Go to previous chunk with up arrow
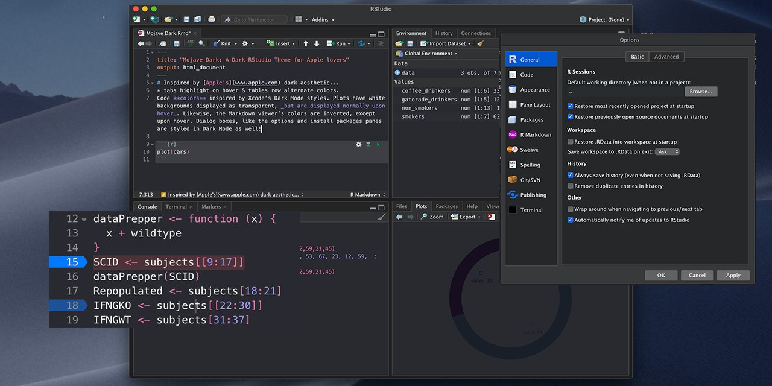Image resolution: width=772 pixels, height=386 pixels. coord(306,43)
